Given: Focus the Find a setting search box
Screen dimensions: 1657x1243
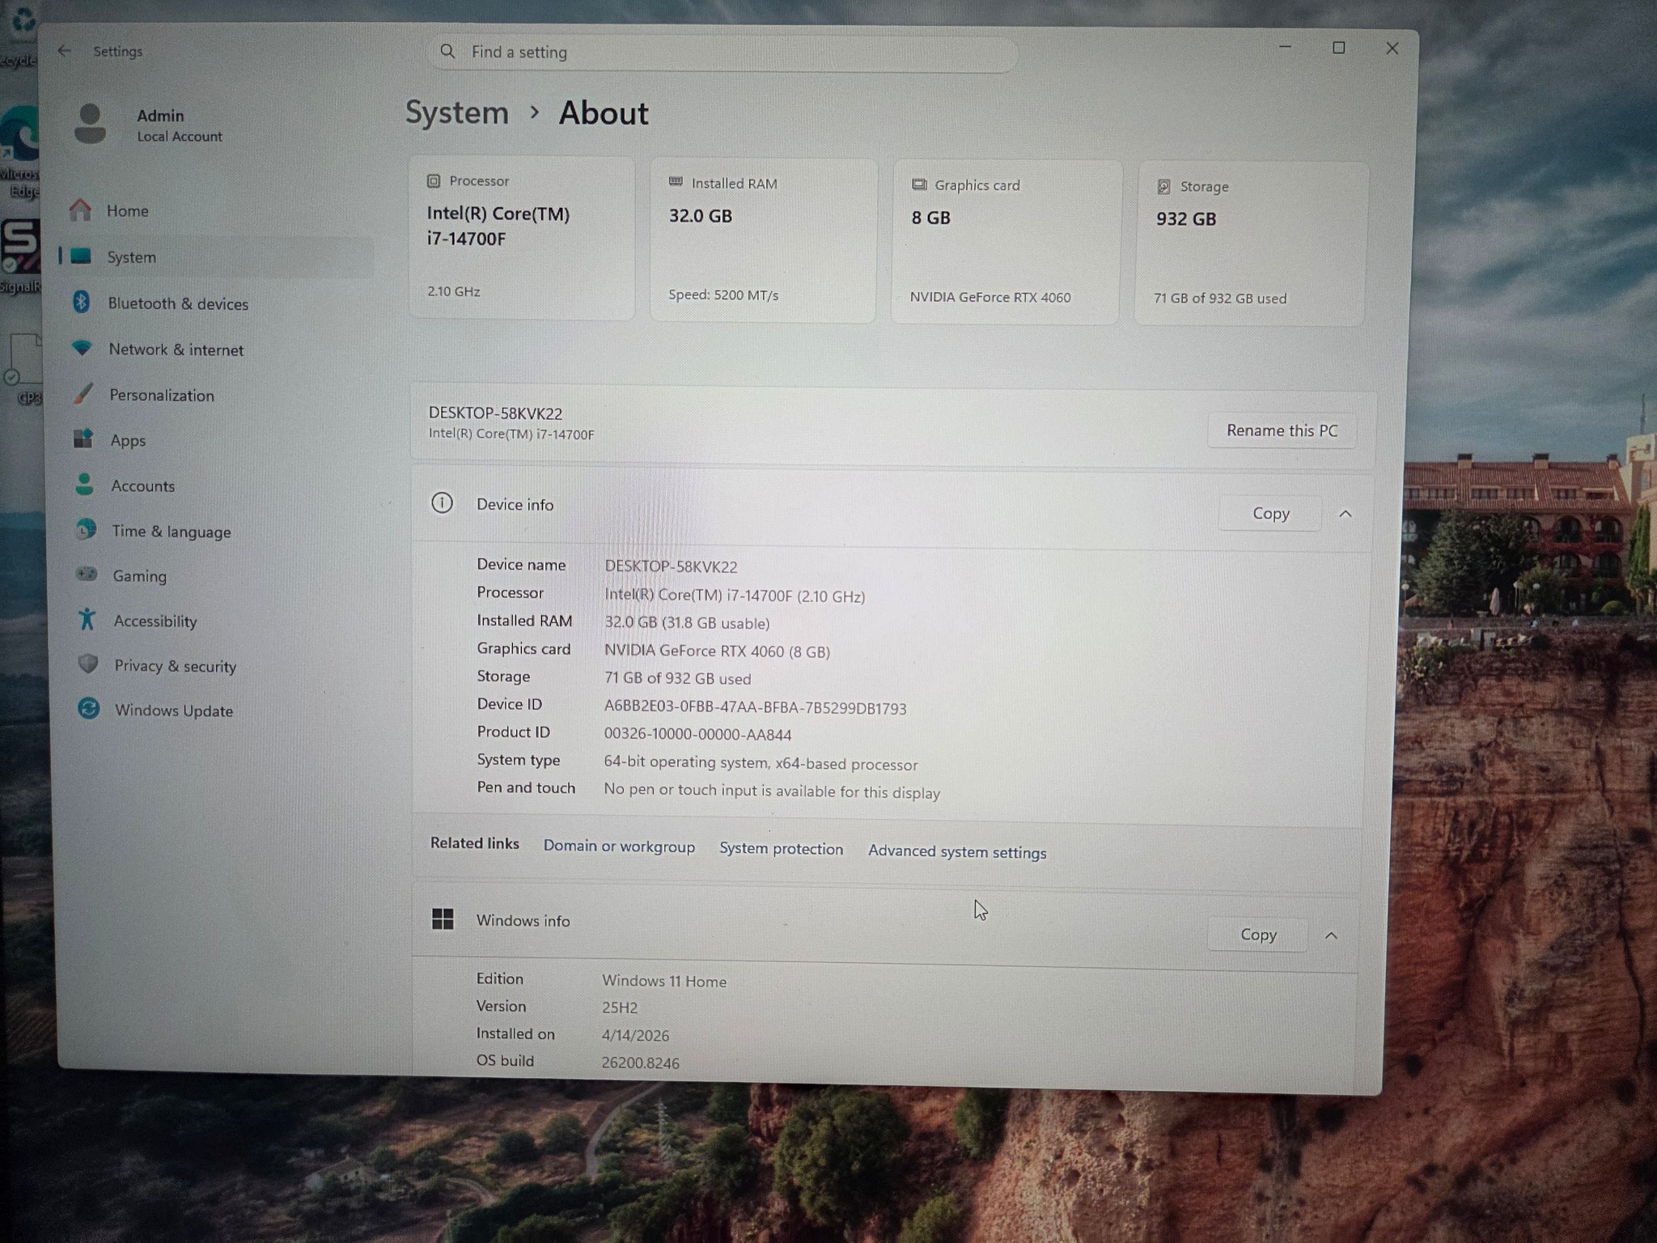Looking at the screenshot, I should pos(723,53).
